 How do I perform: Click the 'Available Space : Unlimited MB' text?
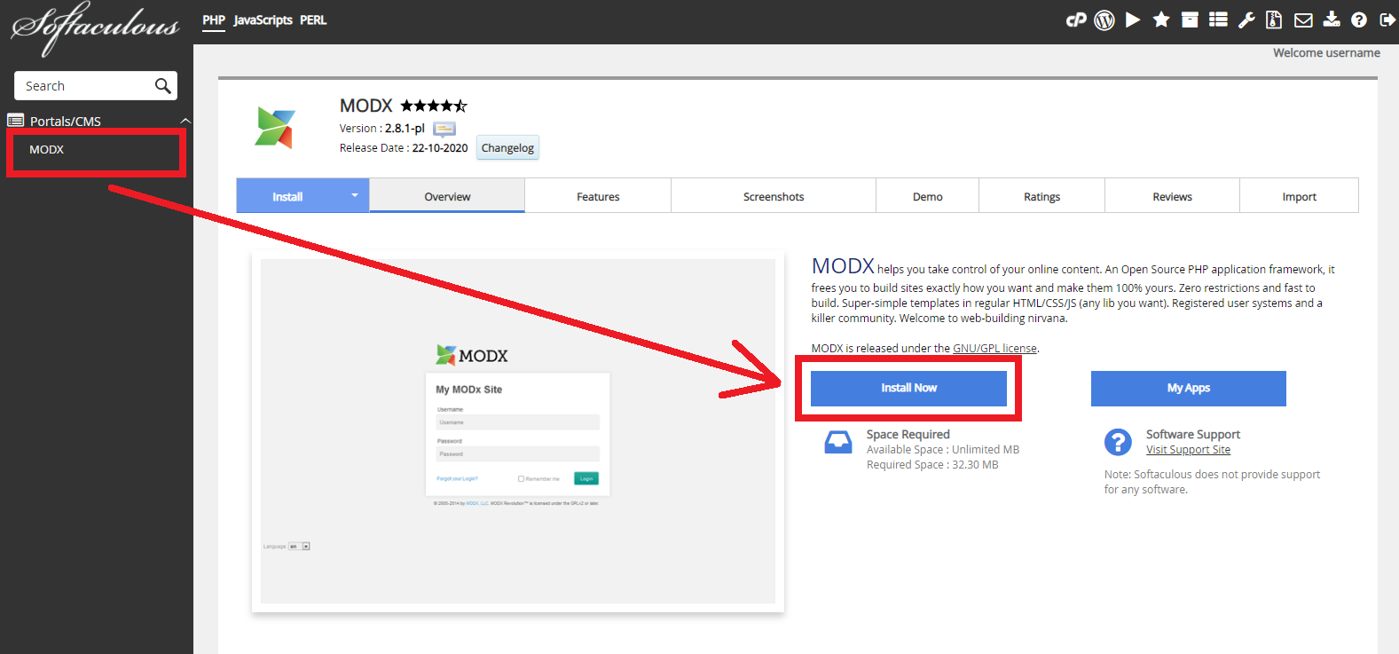(x=943, y=450)
